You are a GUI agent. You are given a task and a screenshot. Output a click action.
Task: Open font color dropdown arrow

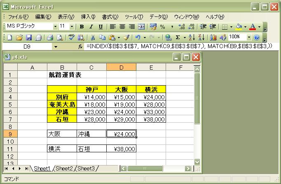[259, 27]
